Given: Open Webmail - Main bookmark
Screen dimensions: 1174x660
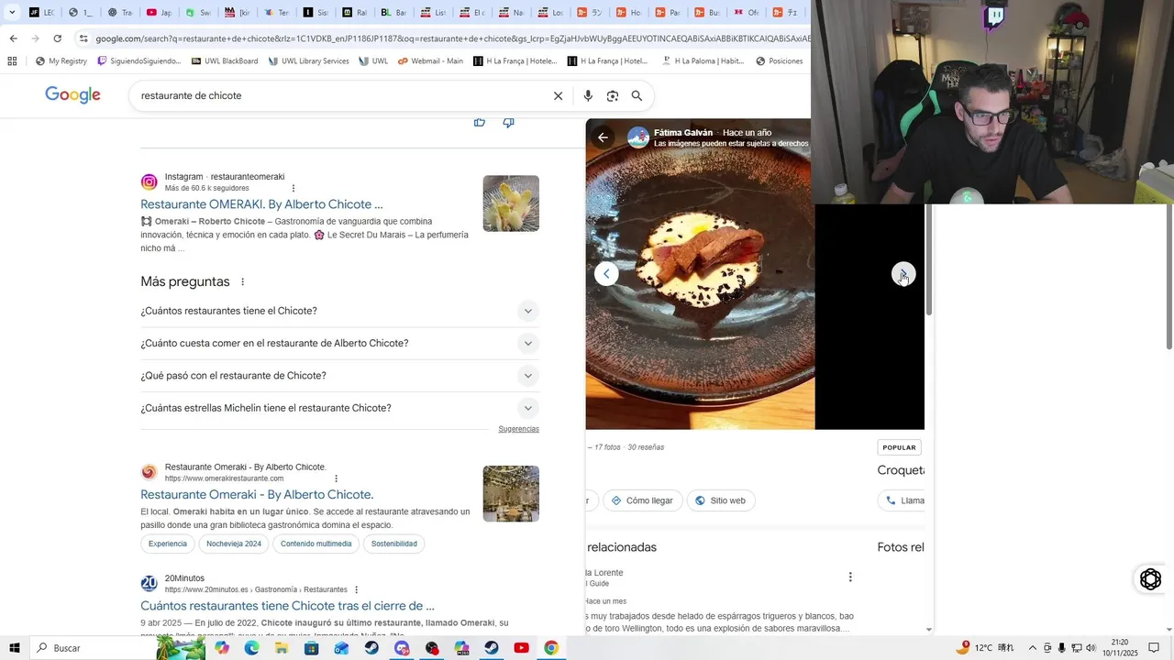Looking at the screenshot, I should coord(431,61).
